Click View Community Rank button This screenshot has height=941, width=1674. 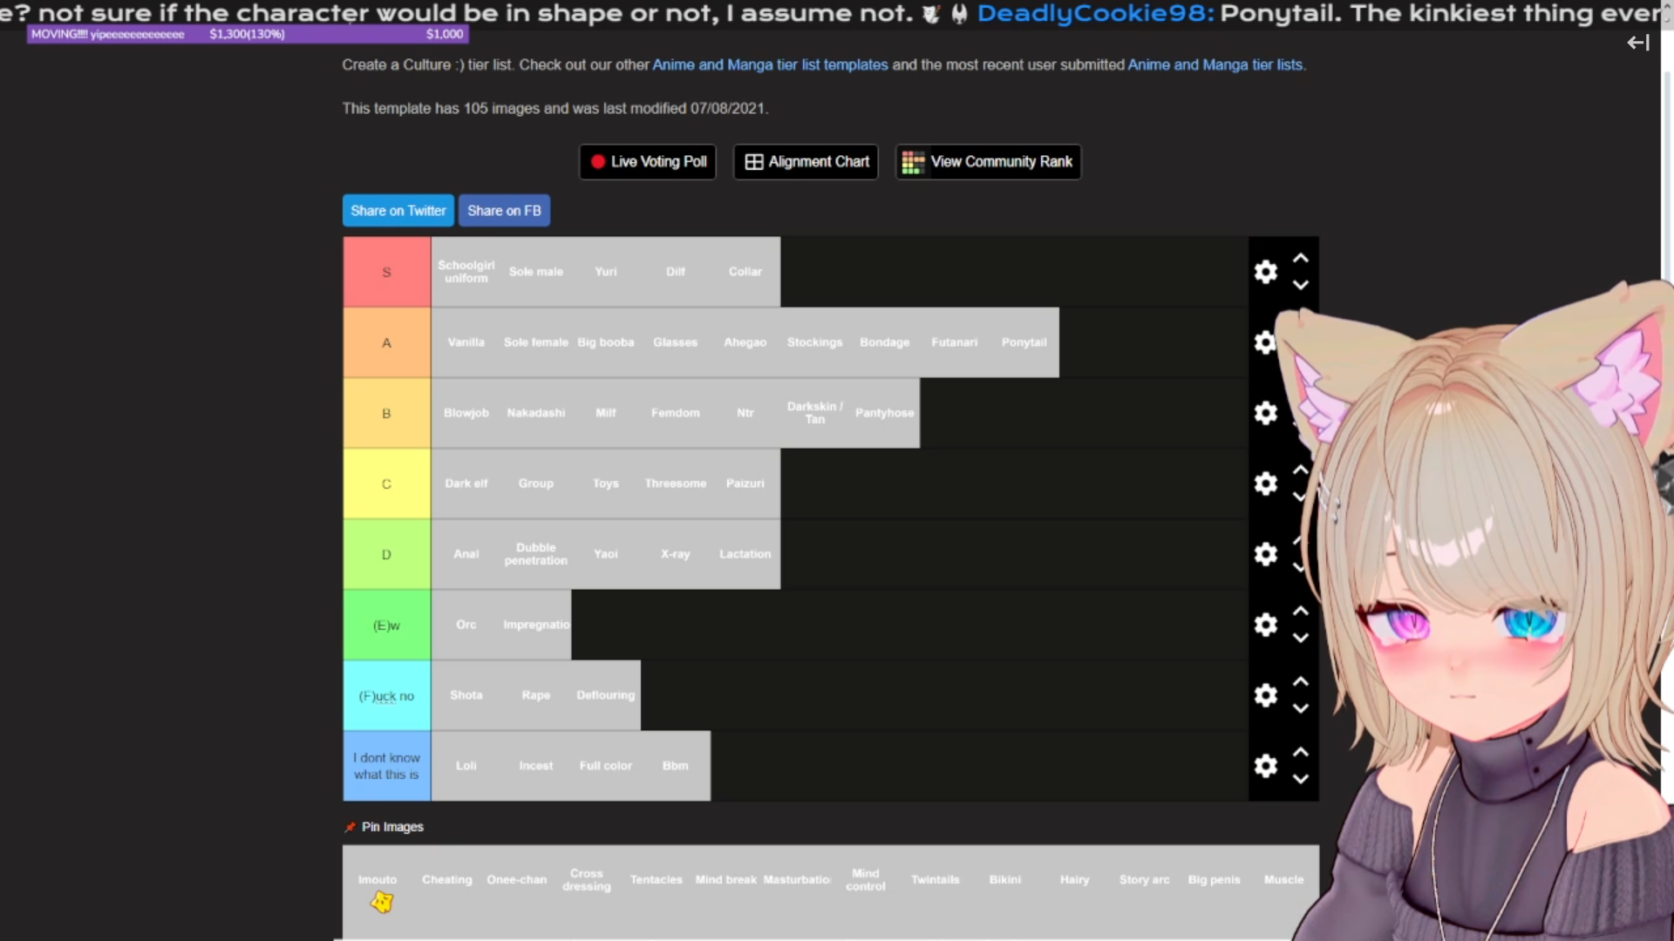coord(988,162)
